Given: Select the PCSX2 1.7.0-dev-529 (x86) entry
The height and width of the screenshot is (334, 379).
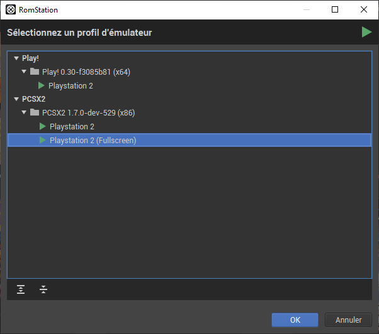Looking at the screenshot, I should click(88, 113).
